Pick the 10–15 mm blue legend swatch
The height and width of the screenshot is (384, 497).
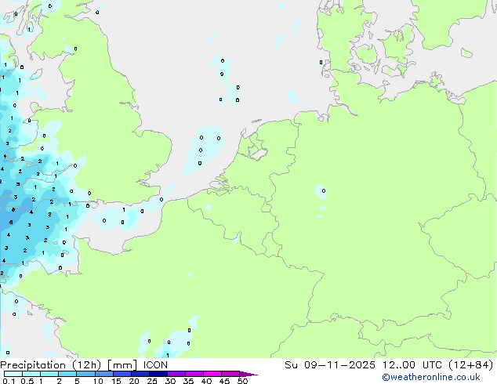click(x=103, y=374)
